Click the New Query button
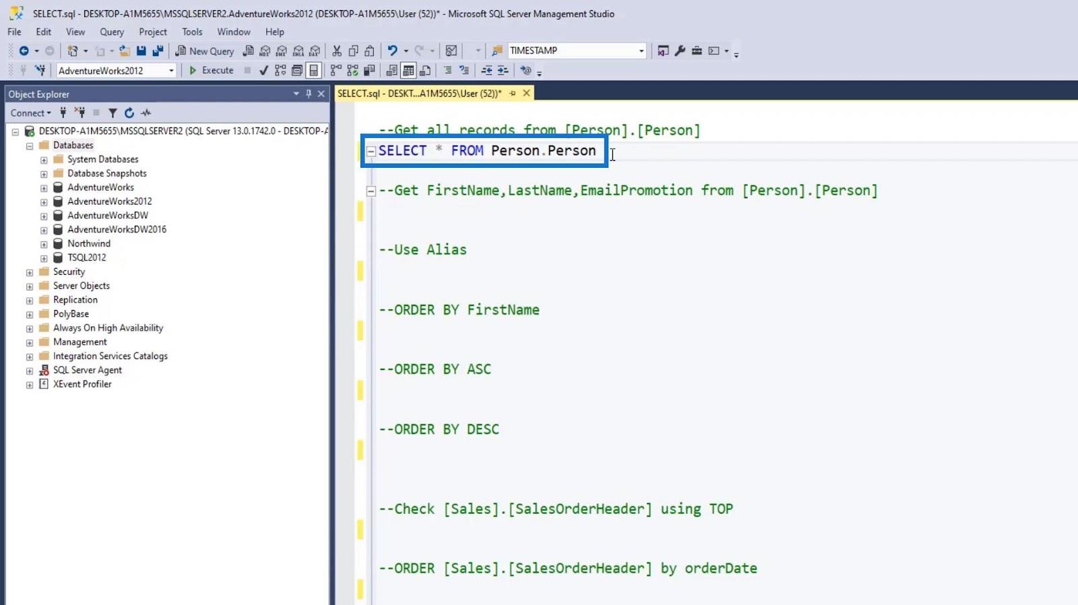1078x605 pixels. [205, 51]
